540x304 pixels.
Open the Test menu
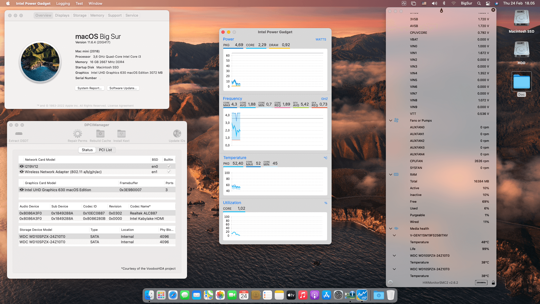pos(79,3)
